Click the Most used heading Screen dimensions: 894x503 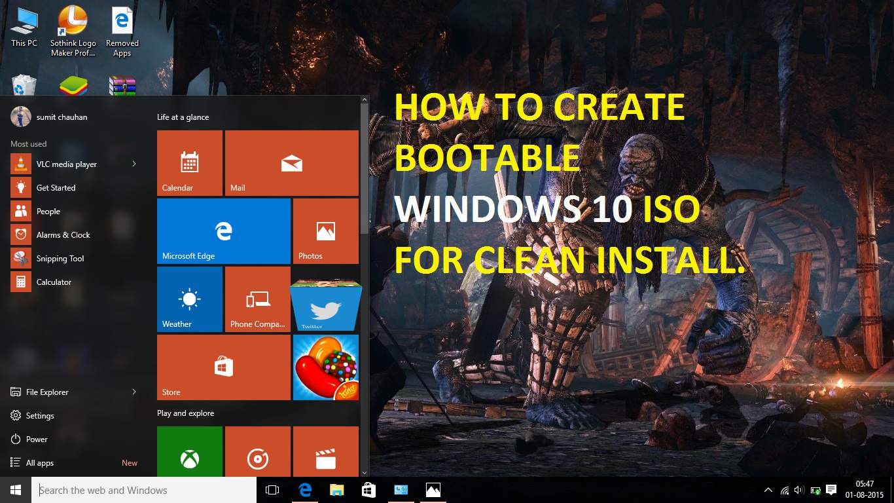pos(29,143)
